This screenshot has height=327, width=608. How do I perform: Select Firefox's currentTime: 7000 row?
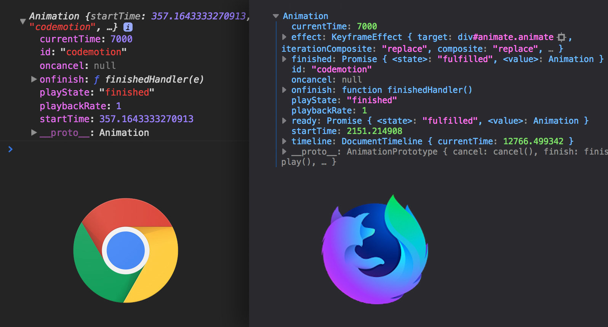[334, 26]
